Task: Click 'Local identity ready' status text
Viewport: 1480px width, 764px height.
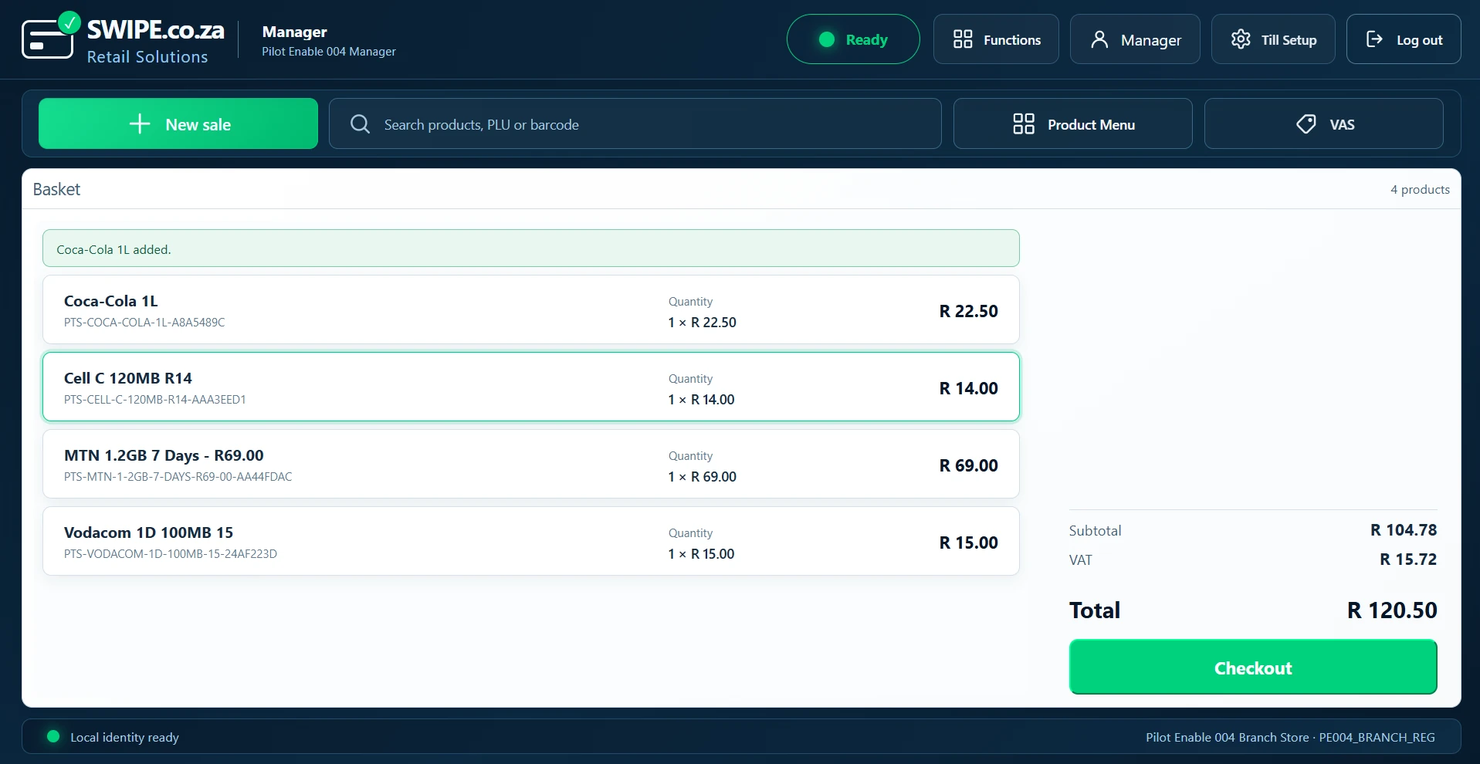Action: [124, 737]
